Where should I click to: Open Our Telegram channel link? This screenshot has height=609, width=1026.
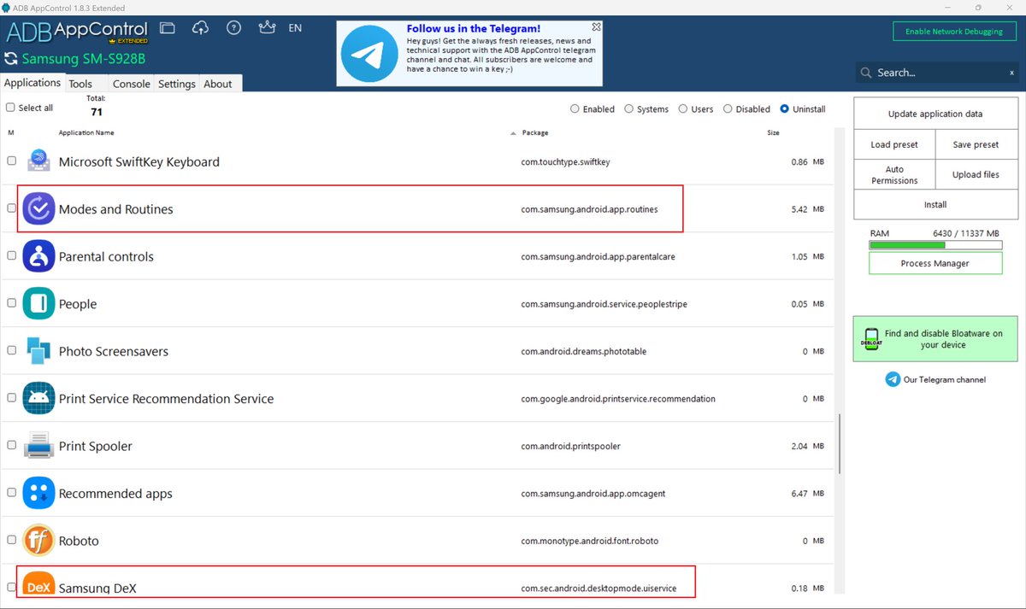(944, 379)
